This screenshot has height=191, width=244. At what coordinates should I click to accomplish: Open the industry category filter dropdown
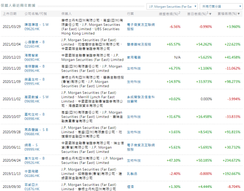pyautogui.click(x=221, y=7)
